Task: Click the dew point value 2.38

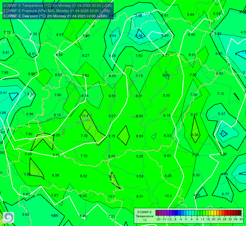Action: coord(139,36)
